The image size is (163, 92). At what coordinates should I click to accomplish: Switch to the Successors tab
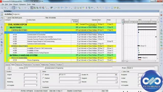[x=36, y=65]
